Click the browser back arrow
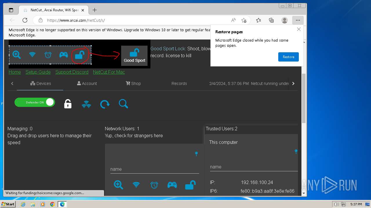The height and width of the screenshot is (208, 371). 12,20
